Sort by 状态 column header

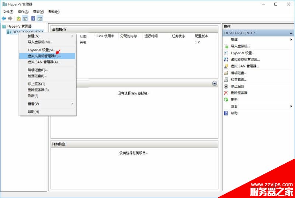(x=86, y=36)
